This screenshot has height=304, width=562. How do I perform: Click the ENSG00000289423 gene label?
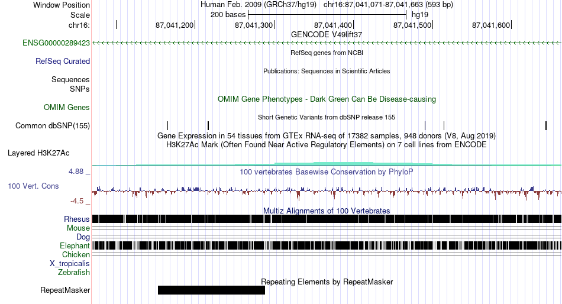click(x=56, y=43)
